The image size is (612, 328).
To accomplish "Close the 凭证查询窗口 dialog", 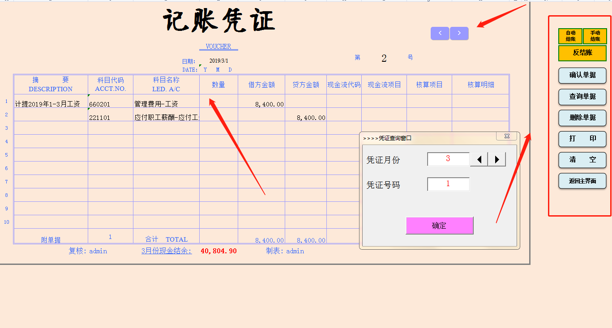I will tap(506, 136).
